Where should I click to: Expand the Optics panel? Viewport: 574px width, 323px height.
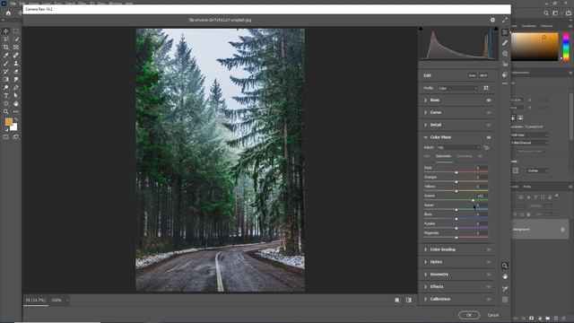[x=425, y=262]
